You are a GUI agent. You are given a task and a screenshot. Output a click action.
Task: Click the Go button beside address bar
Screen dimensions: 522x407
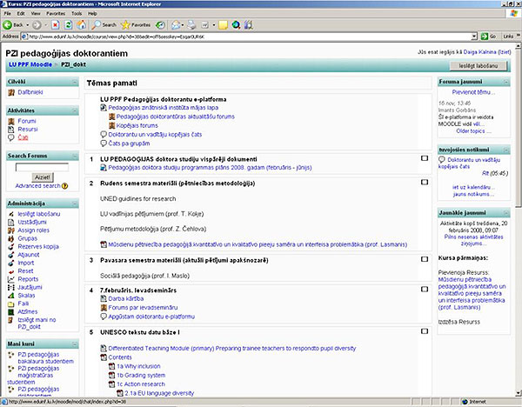click(488, 37)
